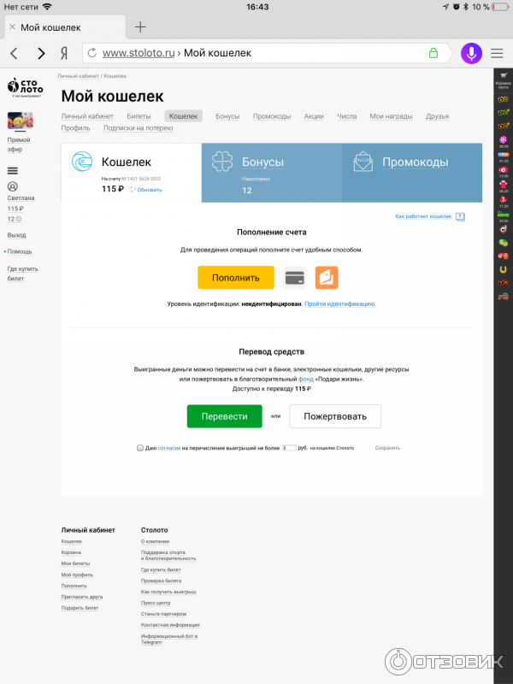Tap the browser back arrow

pos(13,53)
